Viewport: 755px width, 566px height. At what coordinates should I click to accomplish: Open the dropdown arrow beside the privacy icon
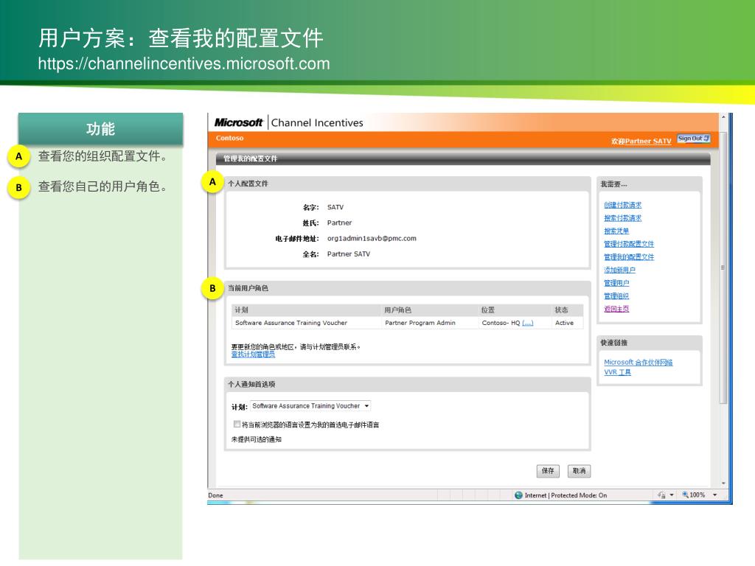point(672,495)
